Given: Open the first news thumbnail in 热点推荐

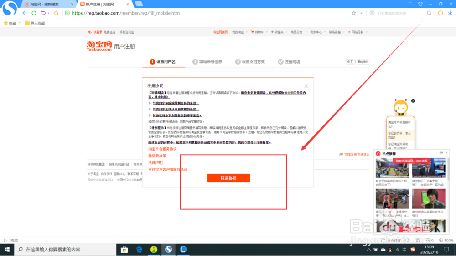Looking at the screenshot, I should 392,168.
